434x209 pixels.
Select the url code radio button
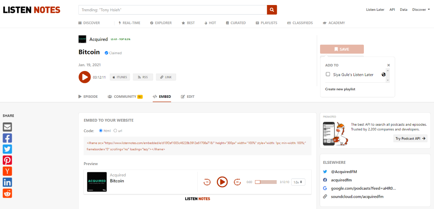pyautogui.click(x=115, y=130)
